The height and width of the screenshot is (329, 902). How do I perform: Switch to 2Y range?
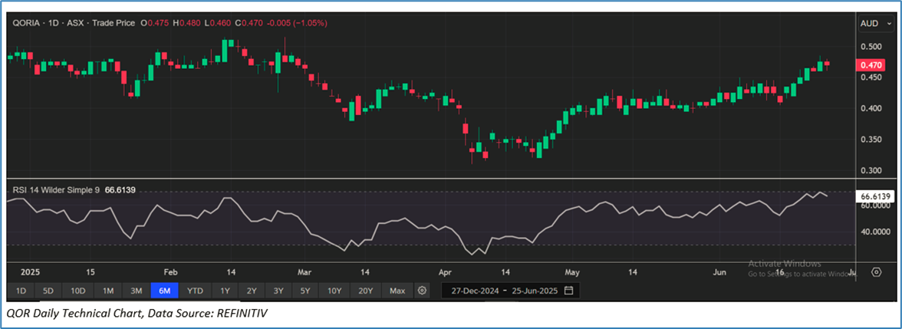tap(252, 291)
